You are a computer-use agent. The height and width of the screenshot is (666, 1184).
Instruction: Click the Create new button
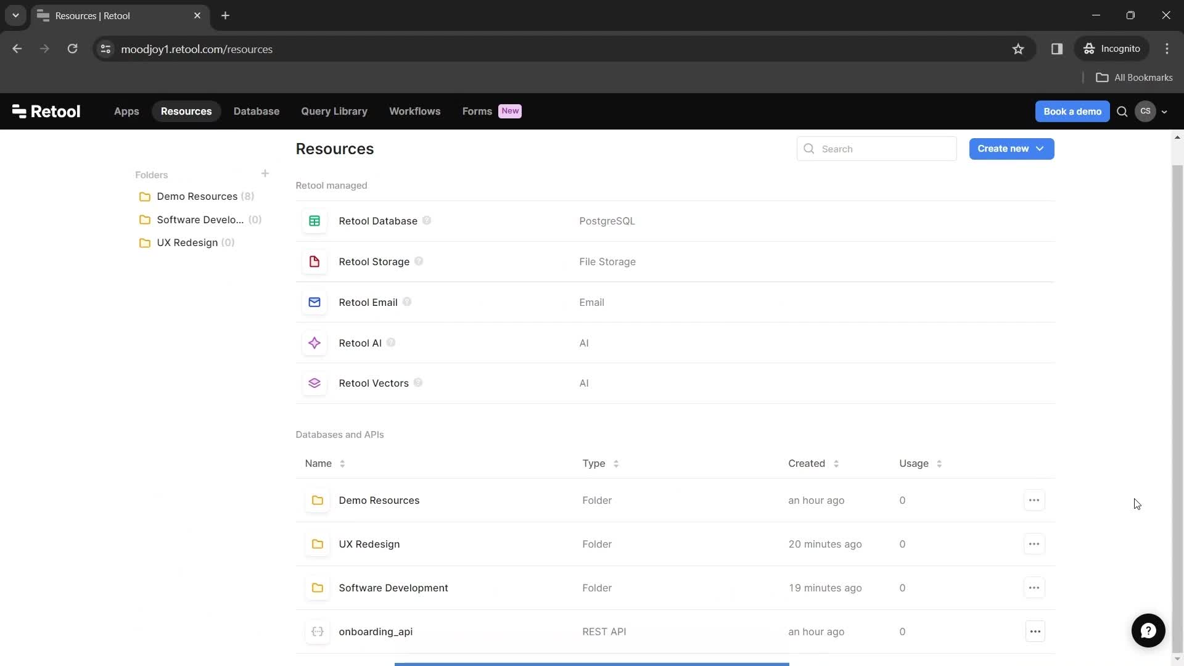point(1011,149)
